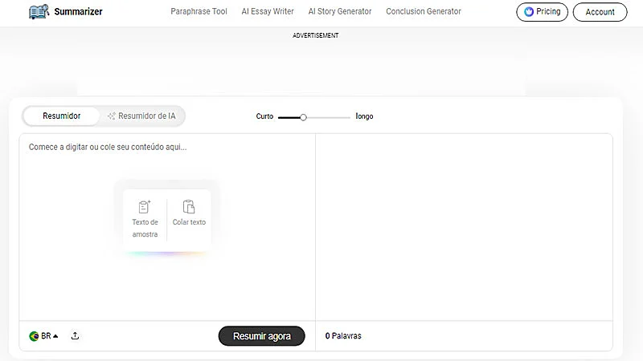The width and height of the screenshot is (643, 361).
Task: Click the ADVERTISEMENT label
Action: (x=316, y=35)
